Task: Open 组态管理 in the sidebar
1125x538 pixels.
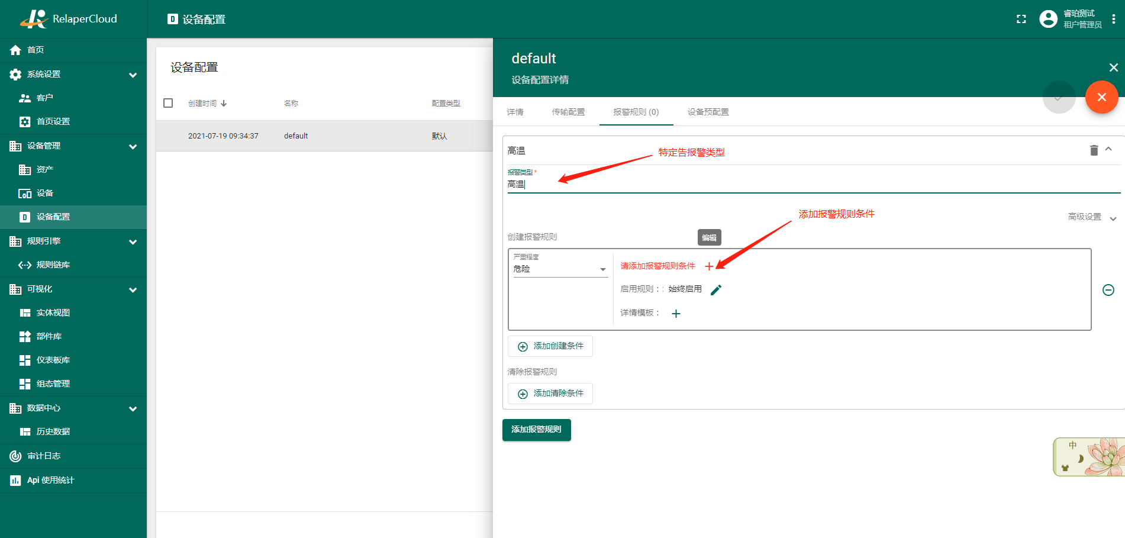Action: click(x=73, y=384)
